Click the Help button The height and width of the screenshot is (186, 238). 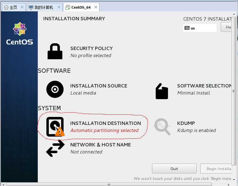click(x=226, y=27)
